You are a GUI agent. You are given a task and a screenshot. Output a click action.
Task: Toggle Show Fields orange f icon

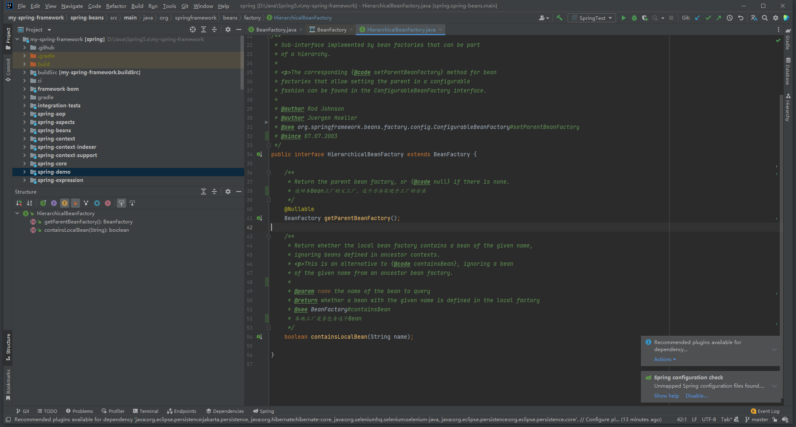[x=65, y=203]
